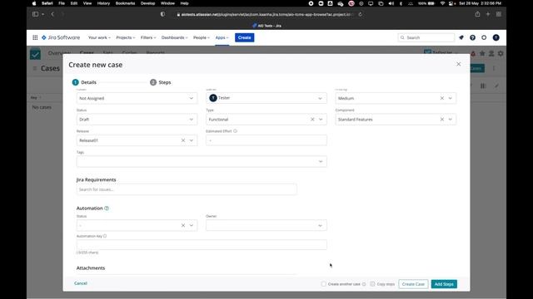This screenshot has width=533, height=299.
Task: Click the Automation help icon
Action: pos(107,208)
